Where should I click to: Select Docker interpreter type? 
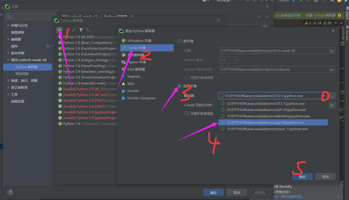point(147,91)
